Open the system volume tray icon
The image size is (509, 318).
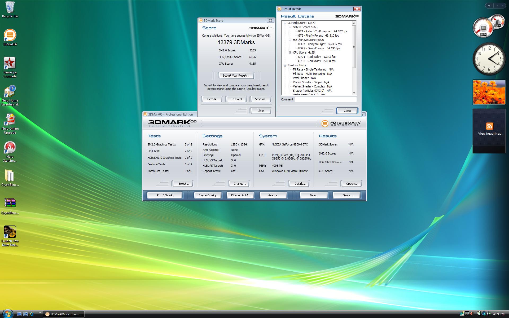tap(489, 314)
